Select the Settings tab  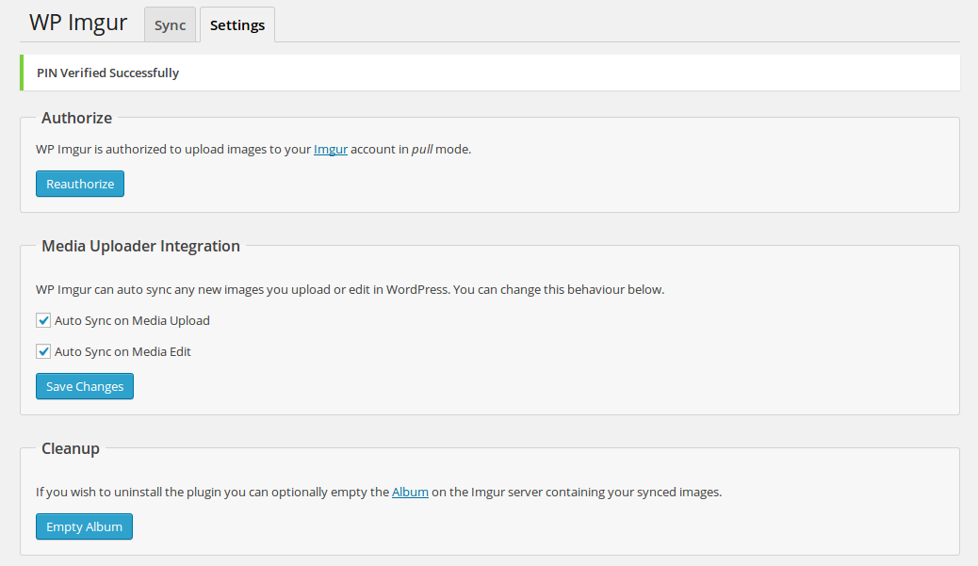point(237,24)
